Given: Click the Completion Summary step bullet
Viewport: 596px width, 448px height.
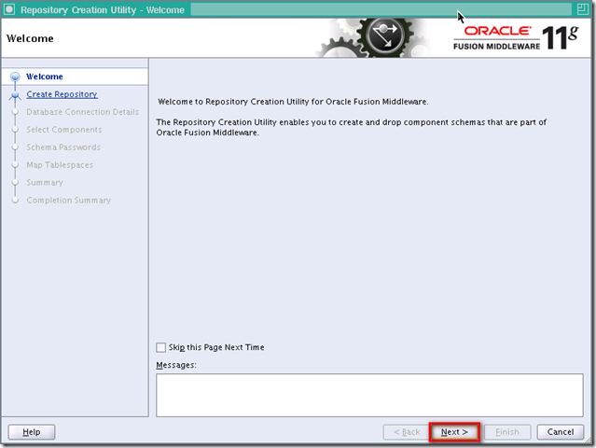Looking at the screenshot, I should click(15, 201).
